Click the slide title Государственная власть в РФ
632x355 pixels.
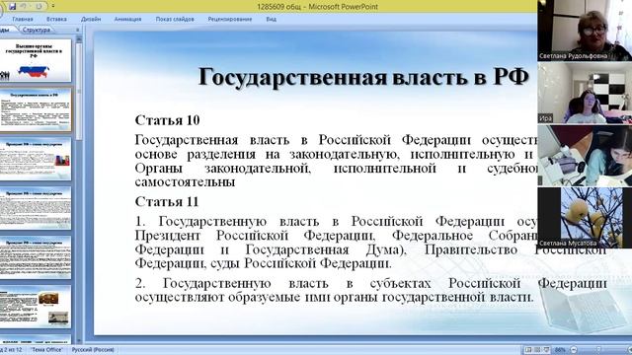[363, 77]
